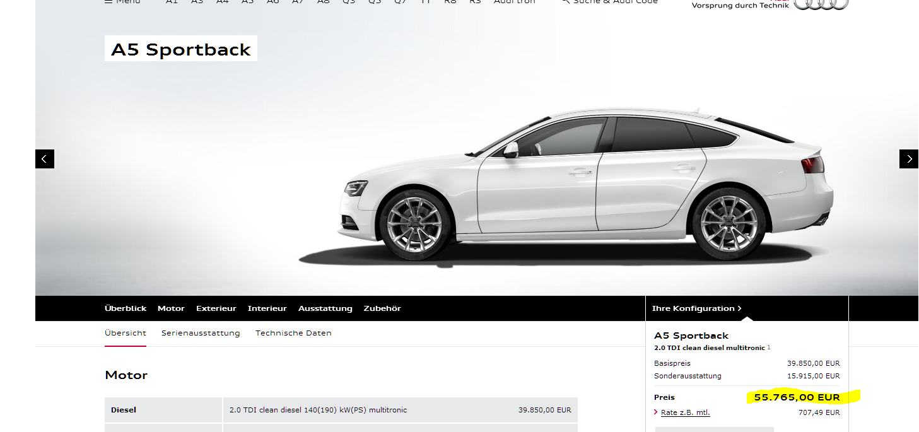Viewport: 919px width, 432px height.
Task: Advance to the next car image arrow
Action: point(909,159)
